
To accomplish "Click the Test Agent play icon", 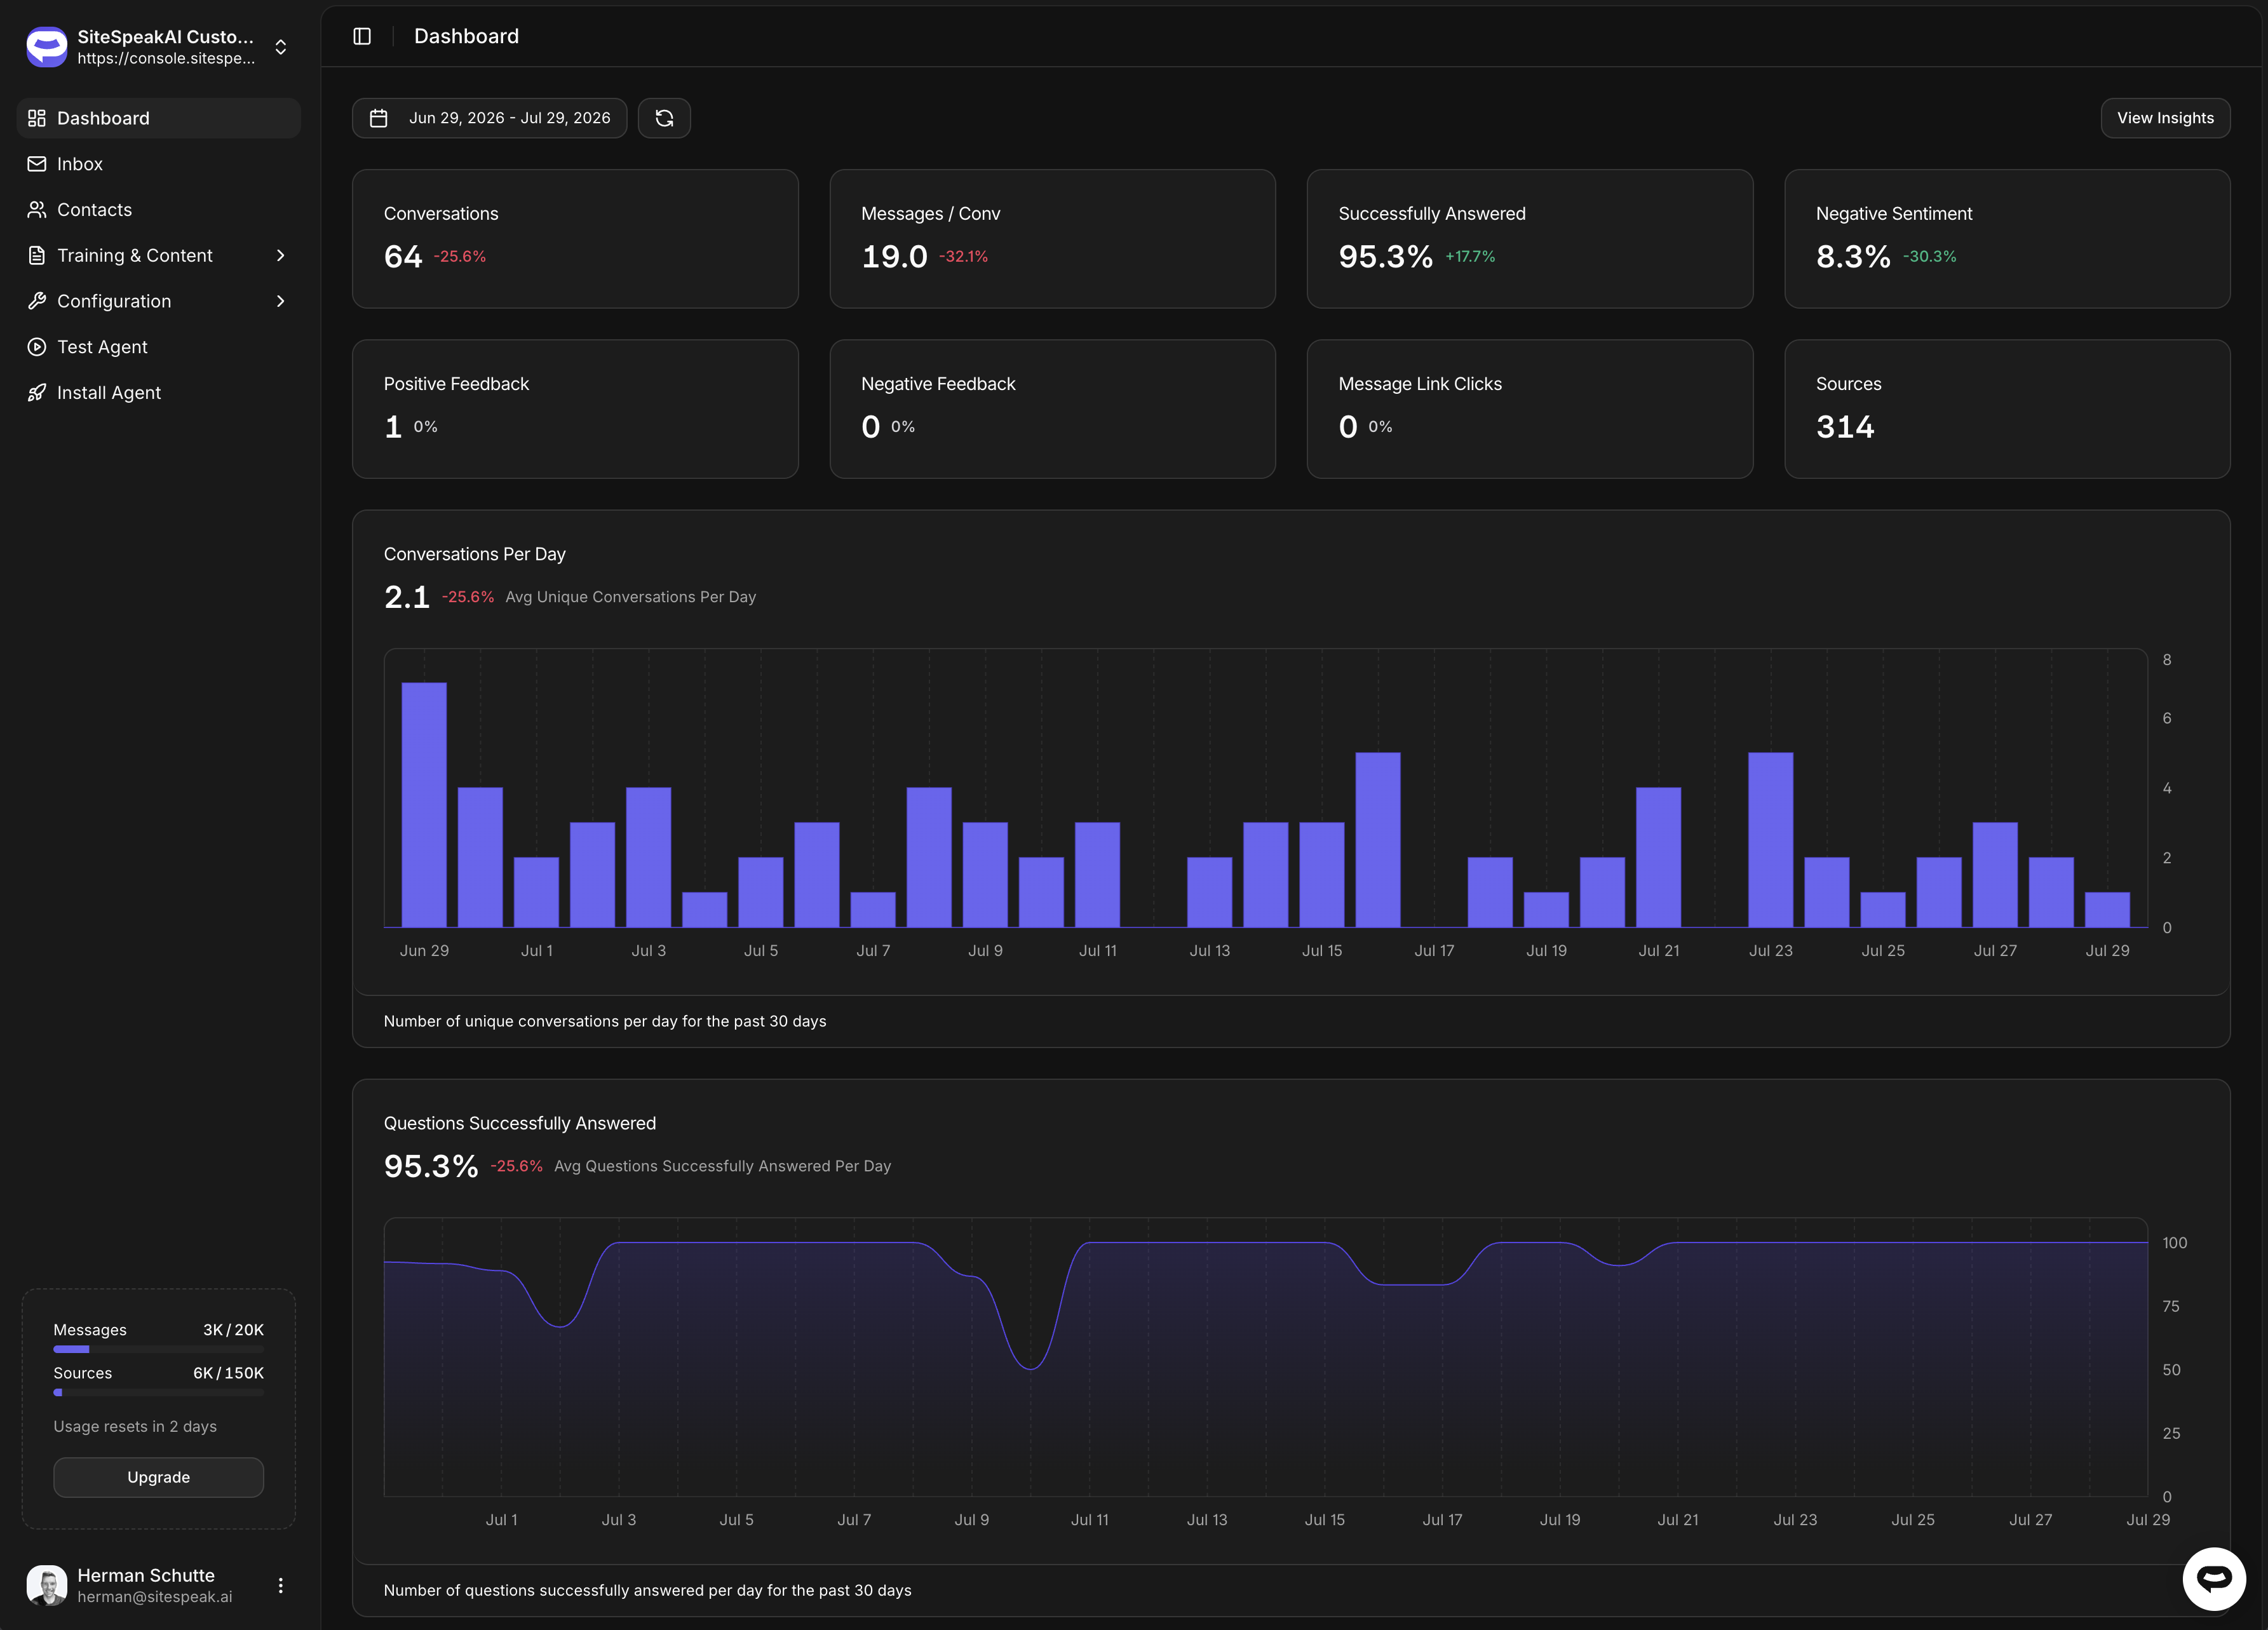I will [x=37, y=347].
